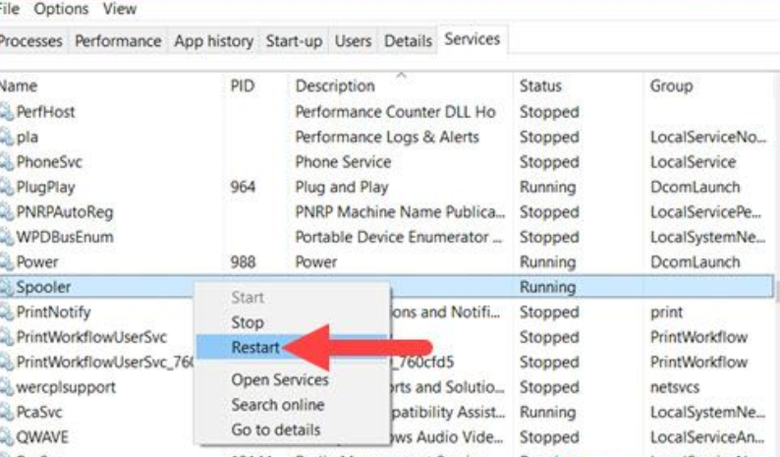Screen dimensions: 780x457
Task: Click the Power service gear icon
Action: 7,261
